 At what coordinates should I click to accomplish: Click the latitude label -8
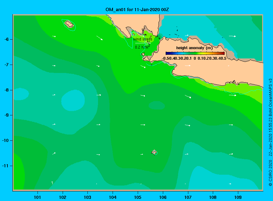(7, 90)
